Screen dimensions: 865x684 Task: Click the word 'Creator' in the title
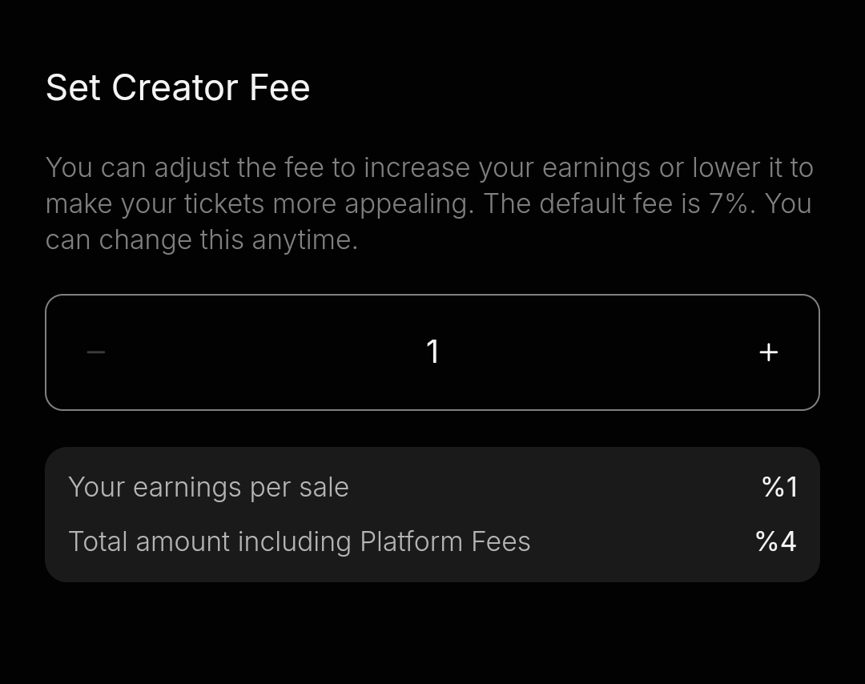pyautogui.click(x=176, y=87)
